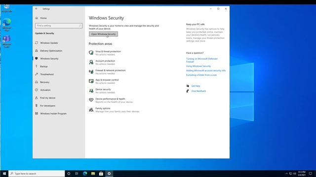This screenshot has width=316, height=177.
Task: Click the taskbar Type here to search box
Action: (37, 174)
